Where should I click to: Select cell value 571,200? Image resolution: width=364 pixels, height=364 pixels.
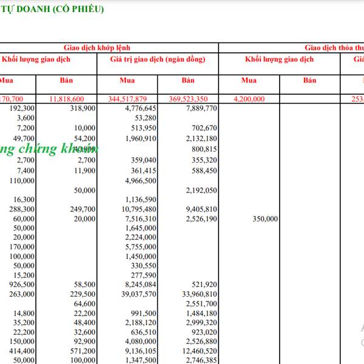point(83,351)
